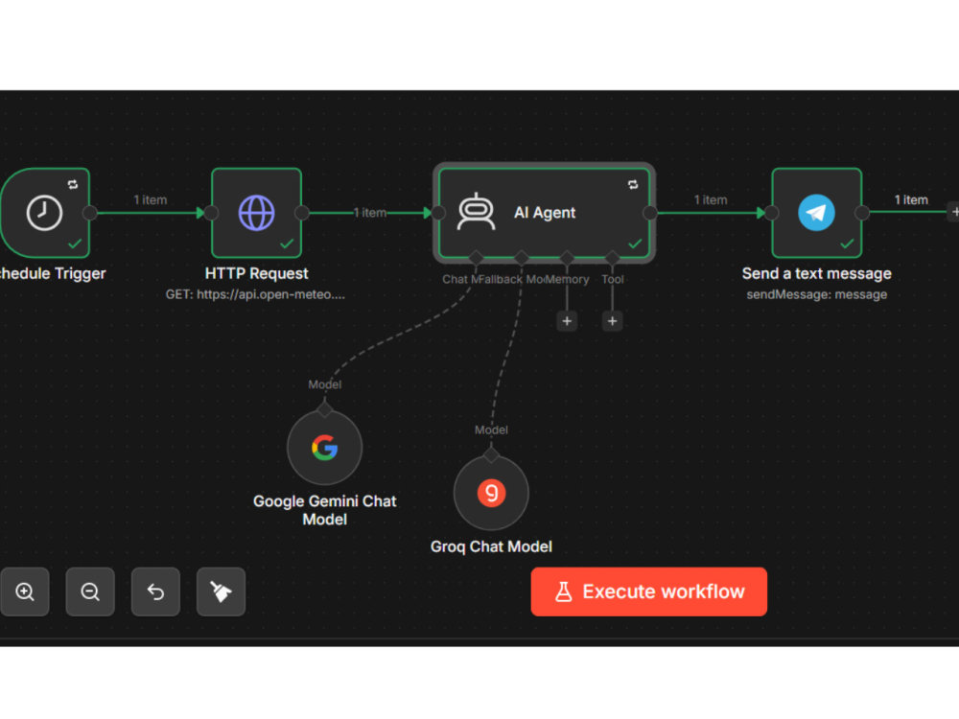Click the Telegram node input connector dot

coord(772,213)
